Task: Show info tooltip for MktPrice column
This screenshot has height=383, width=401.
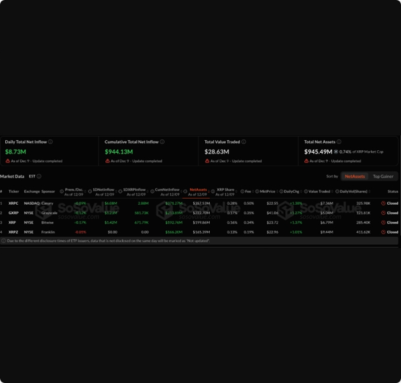Action: (257, 191)
